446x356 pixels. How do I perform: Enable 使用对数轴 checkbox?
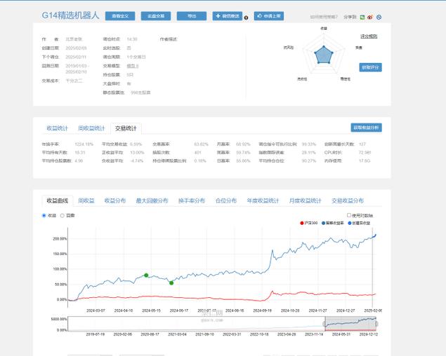pyautogui.click(x=349, y=215)
